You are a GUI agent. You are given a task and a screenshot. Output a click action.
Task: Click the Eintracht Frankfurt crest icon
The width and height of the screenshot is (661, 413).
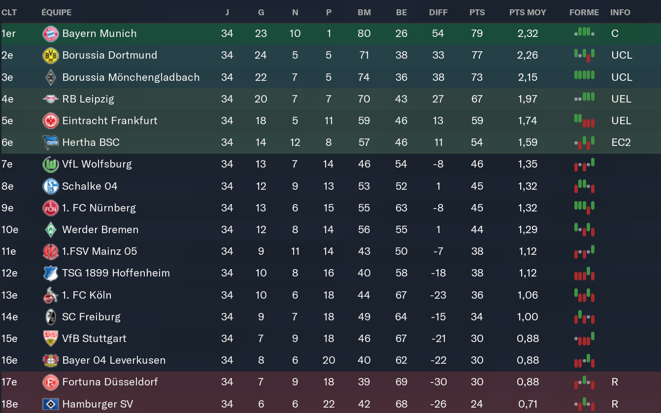point(51,121)
